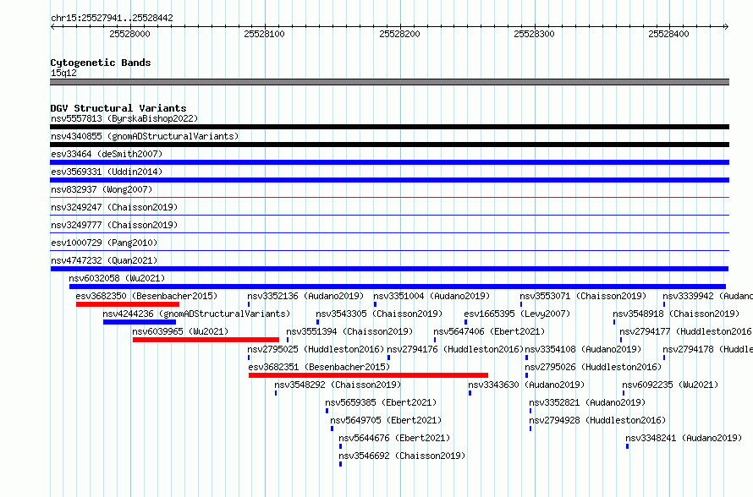Open the nsv4340855 (gnomADStructuralVariants) label
The height and width of the screenshot is (497, 753).
coord(145,136)
